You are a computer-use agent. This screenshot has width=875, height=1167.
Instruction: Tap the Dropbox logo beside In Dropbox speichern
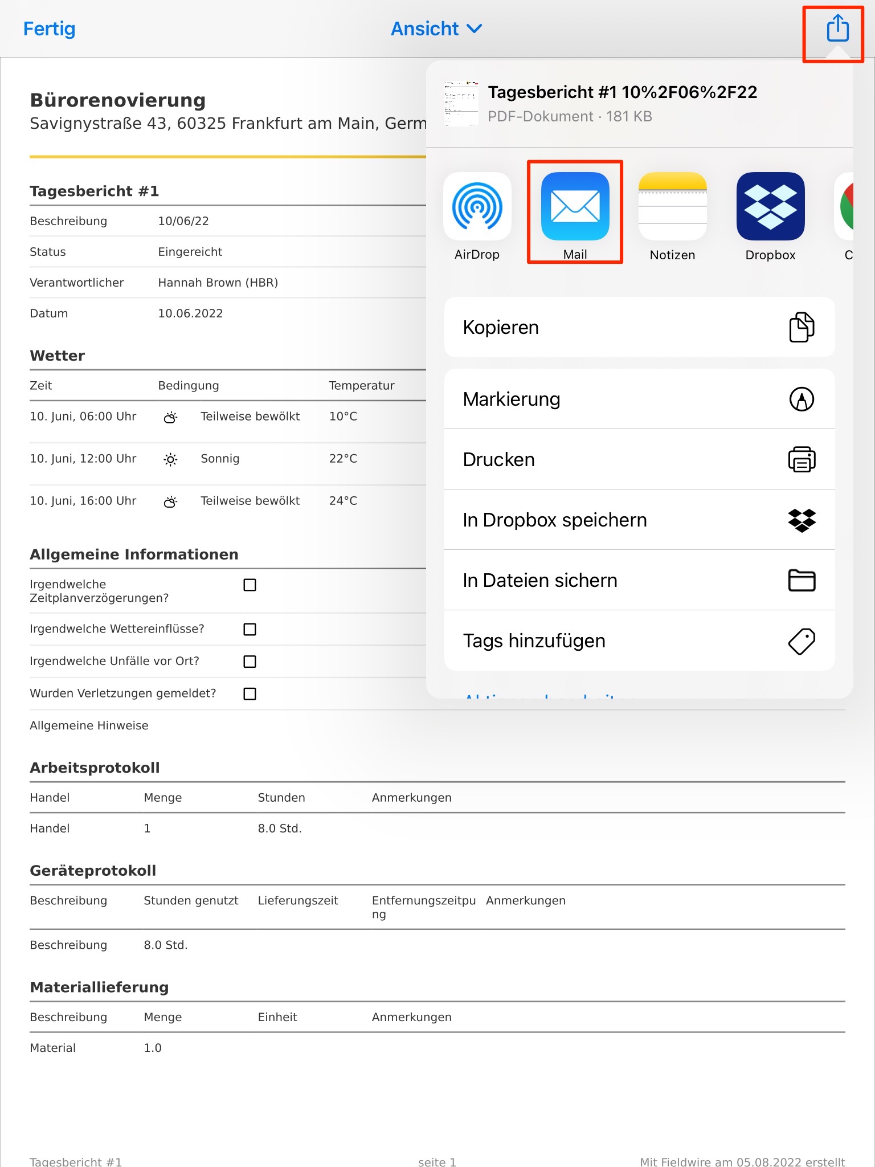tap(802, 520)
